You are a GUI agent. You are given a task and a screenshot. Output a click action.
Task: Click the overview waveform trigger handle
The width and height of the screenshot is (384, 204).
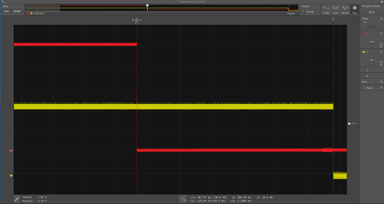147,6
